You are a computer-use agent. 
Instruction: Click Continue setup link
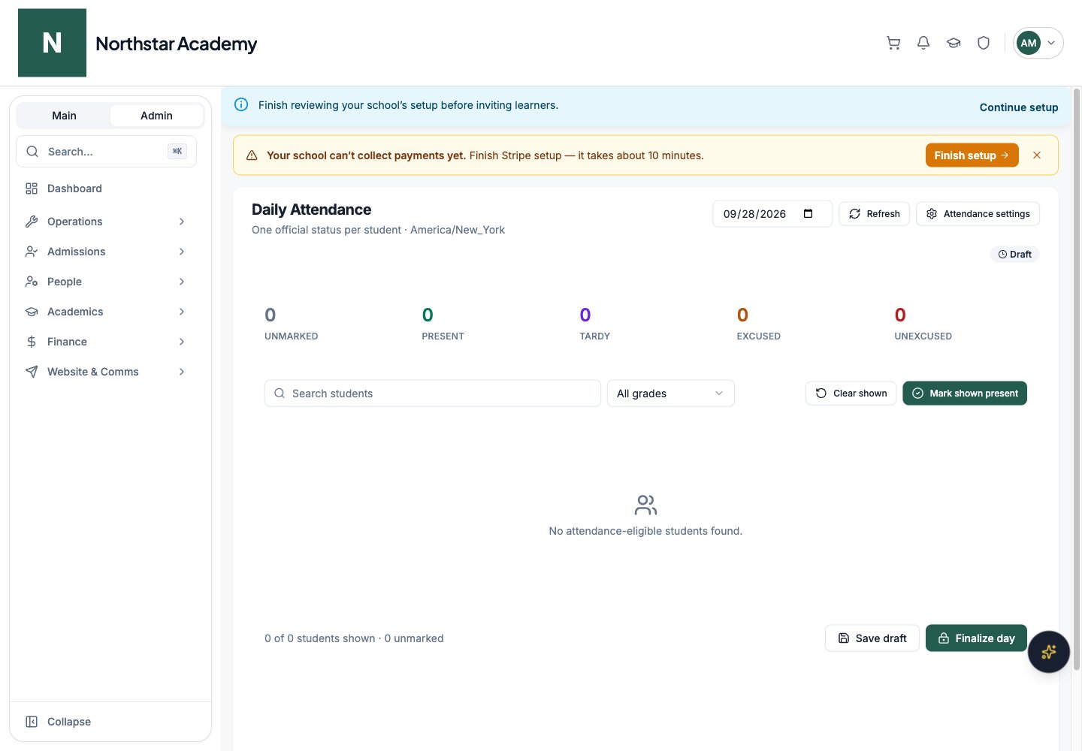[x=1019, y=107]
